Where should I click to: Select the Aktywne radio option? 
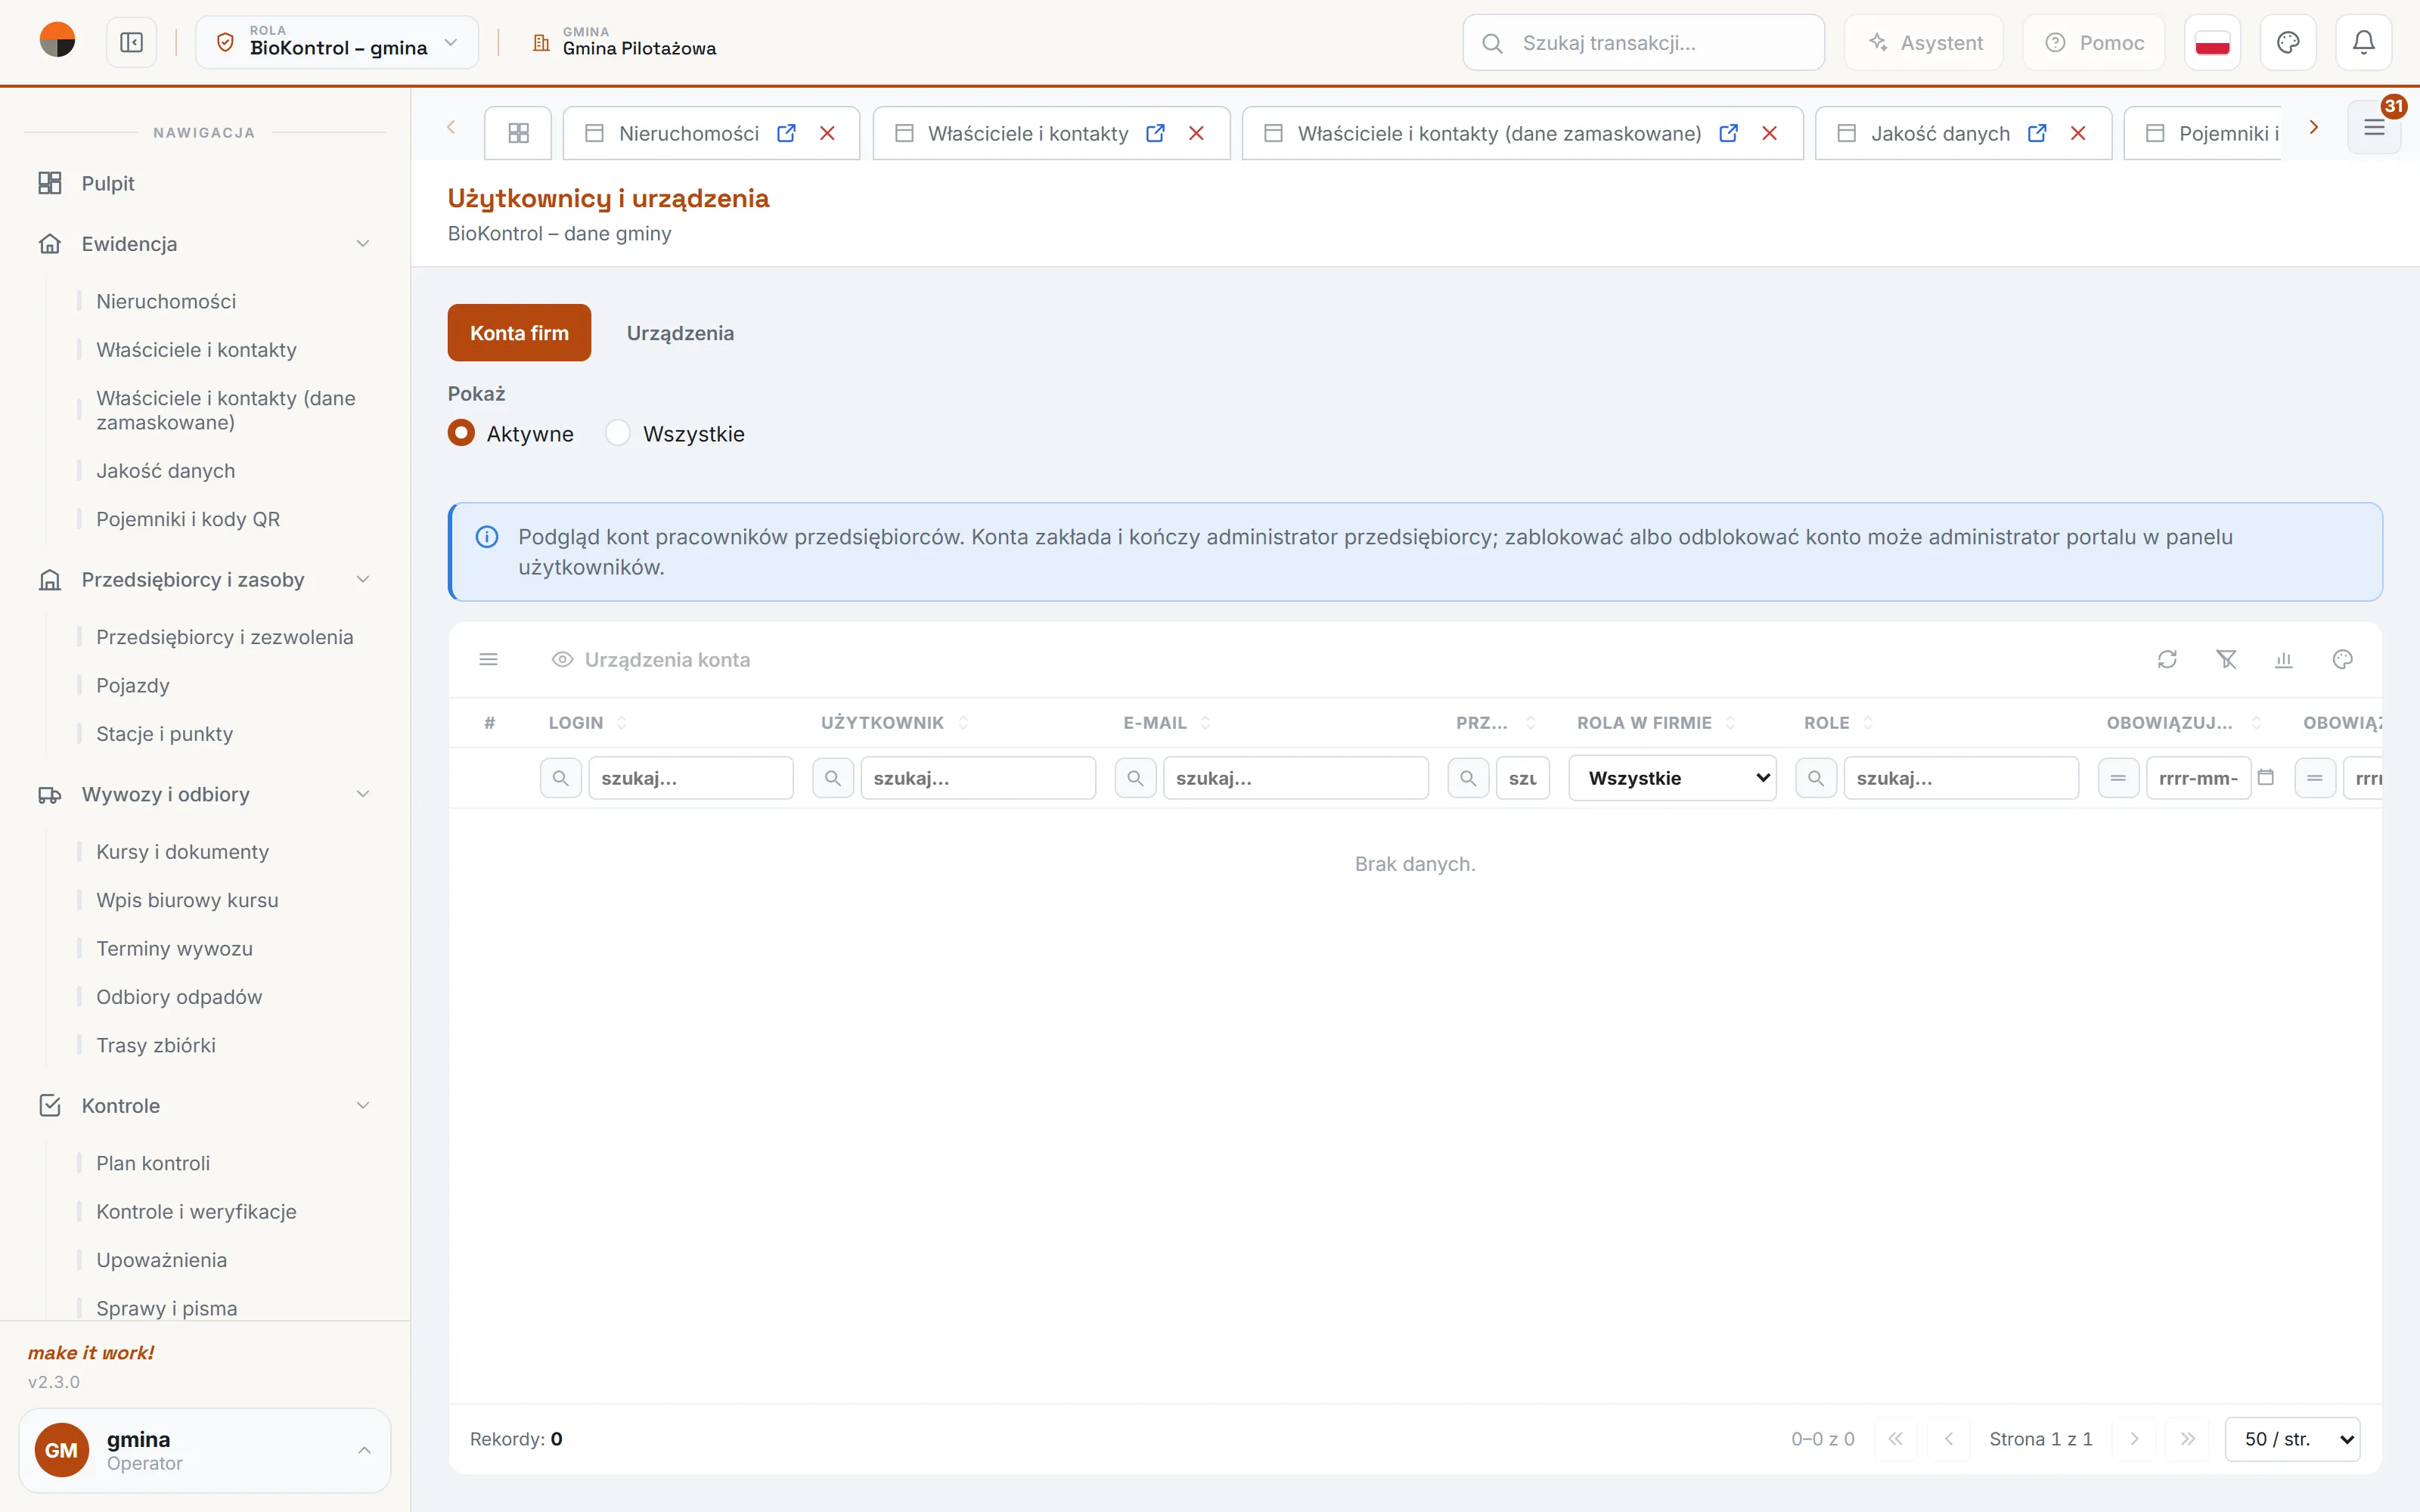tap(461, 433)
